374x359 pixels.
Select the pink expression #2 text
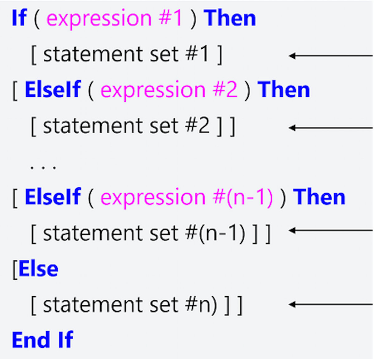(x=169, y=90)
